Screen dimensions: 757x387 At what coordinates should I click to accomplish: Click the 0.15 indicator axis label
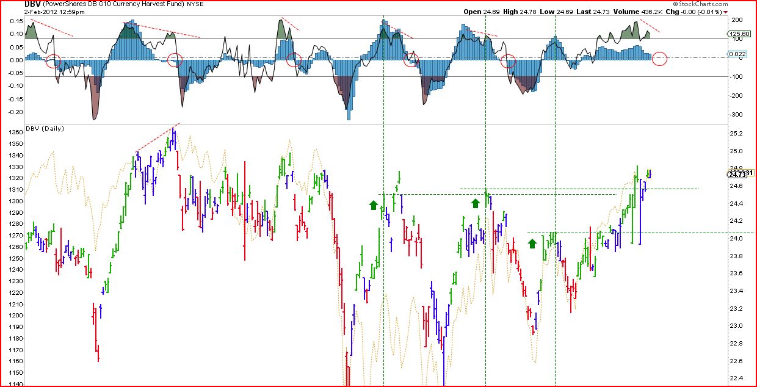[16, 21]
